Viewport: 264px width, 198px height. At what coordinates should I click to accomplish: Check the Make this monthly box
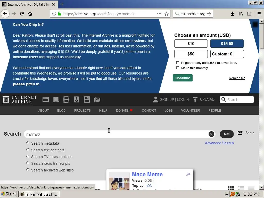pyautogui.click(x=178, y=68)
